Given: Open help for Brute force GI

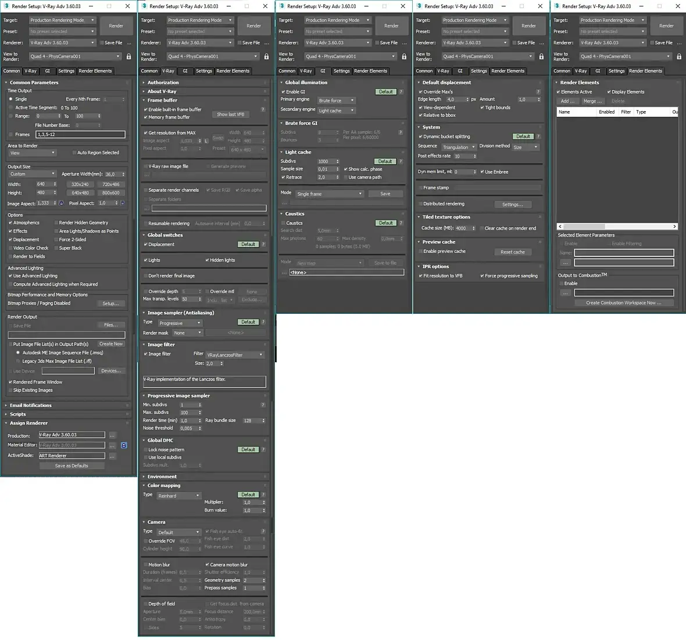Looking at the screenshot, I should [401, 132].
